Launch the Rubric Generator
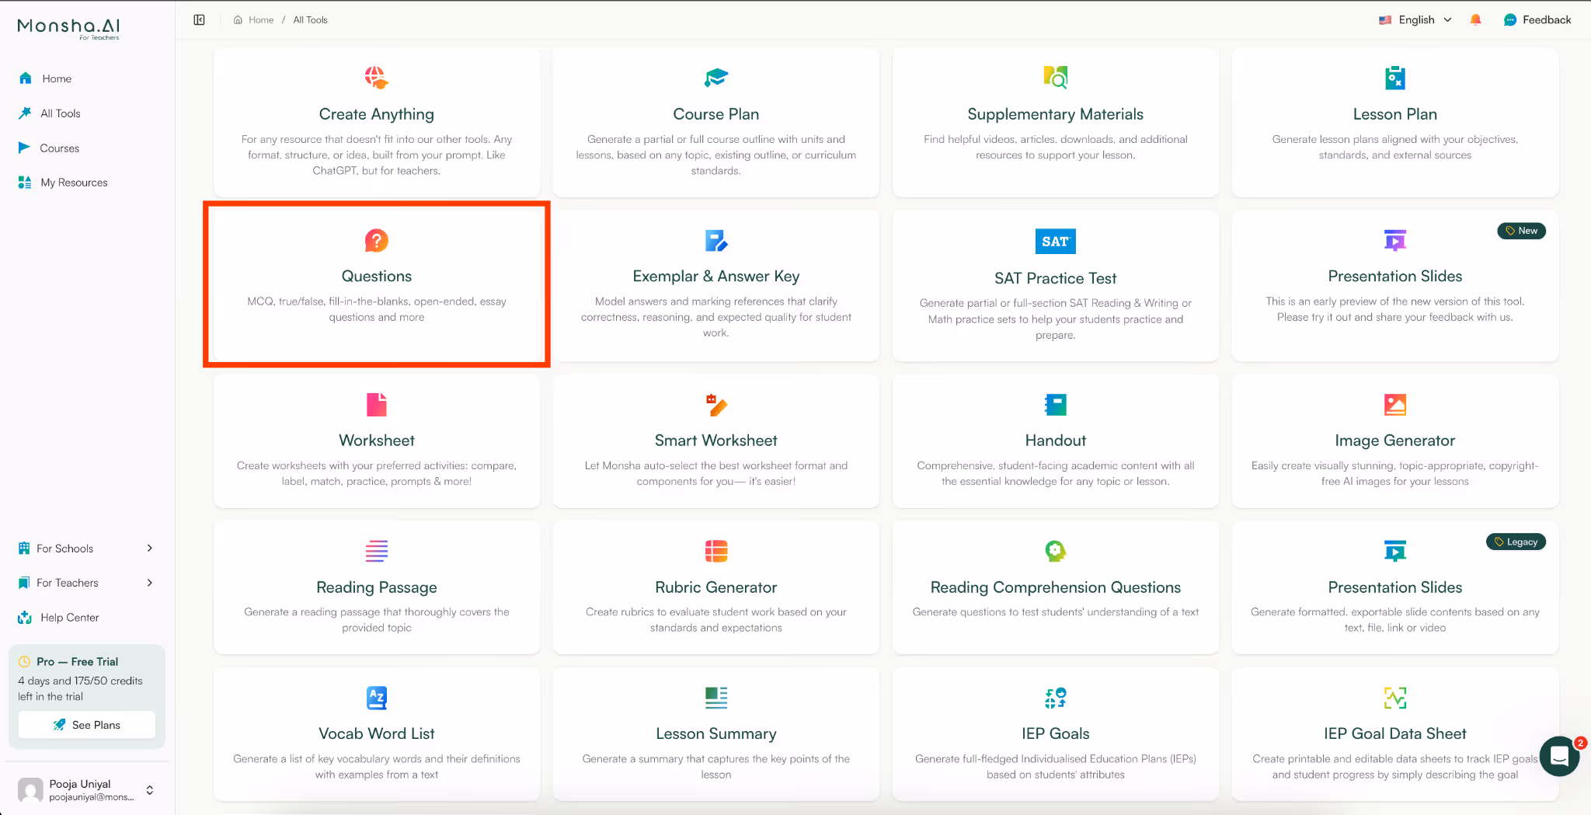This screenshot has width=1591, height=815. 715,587
